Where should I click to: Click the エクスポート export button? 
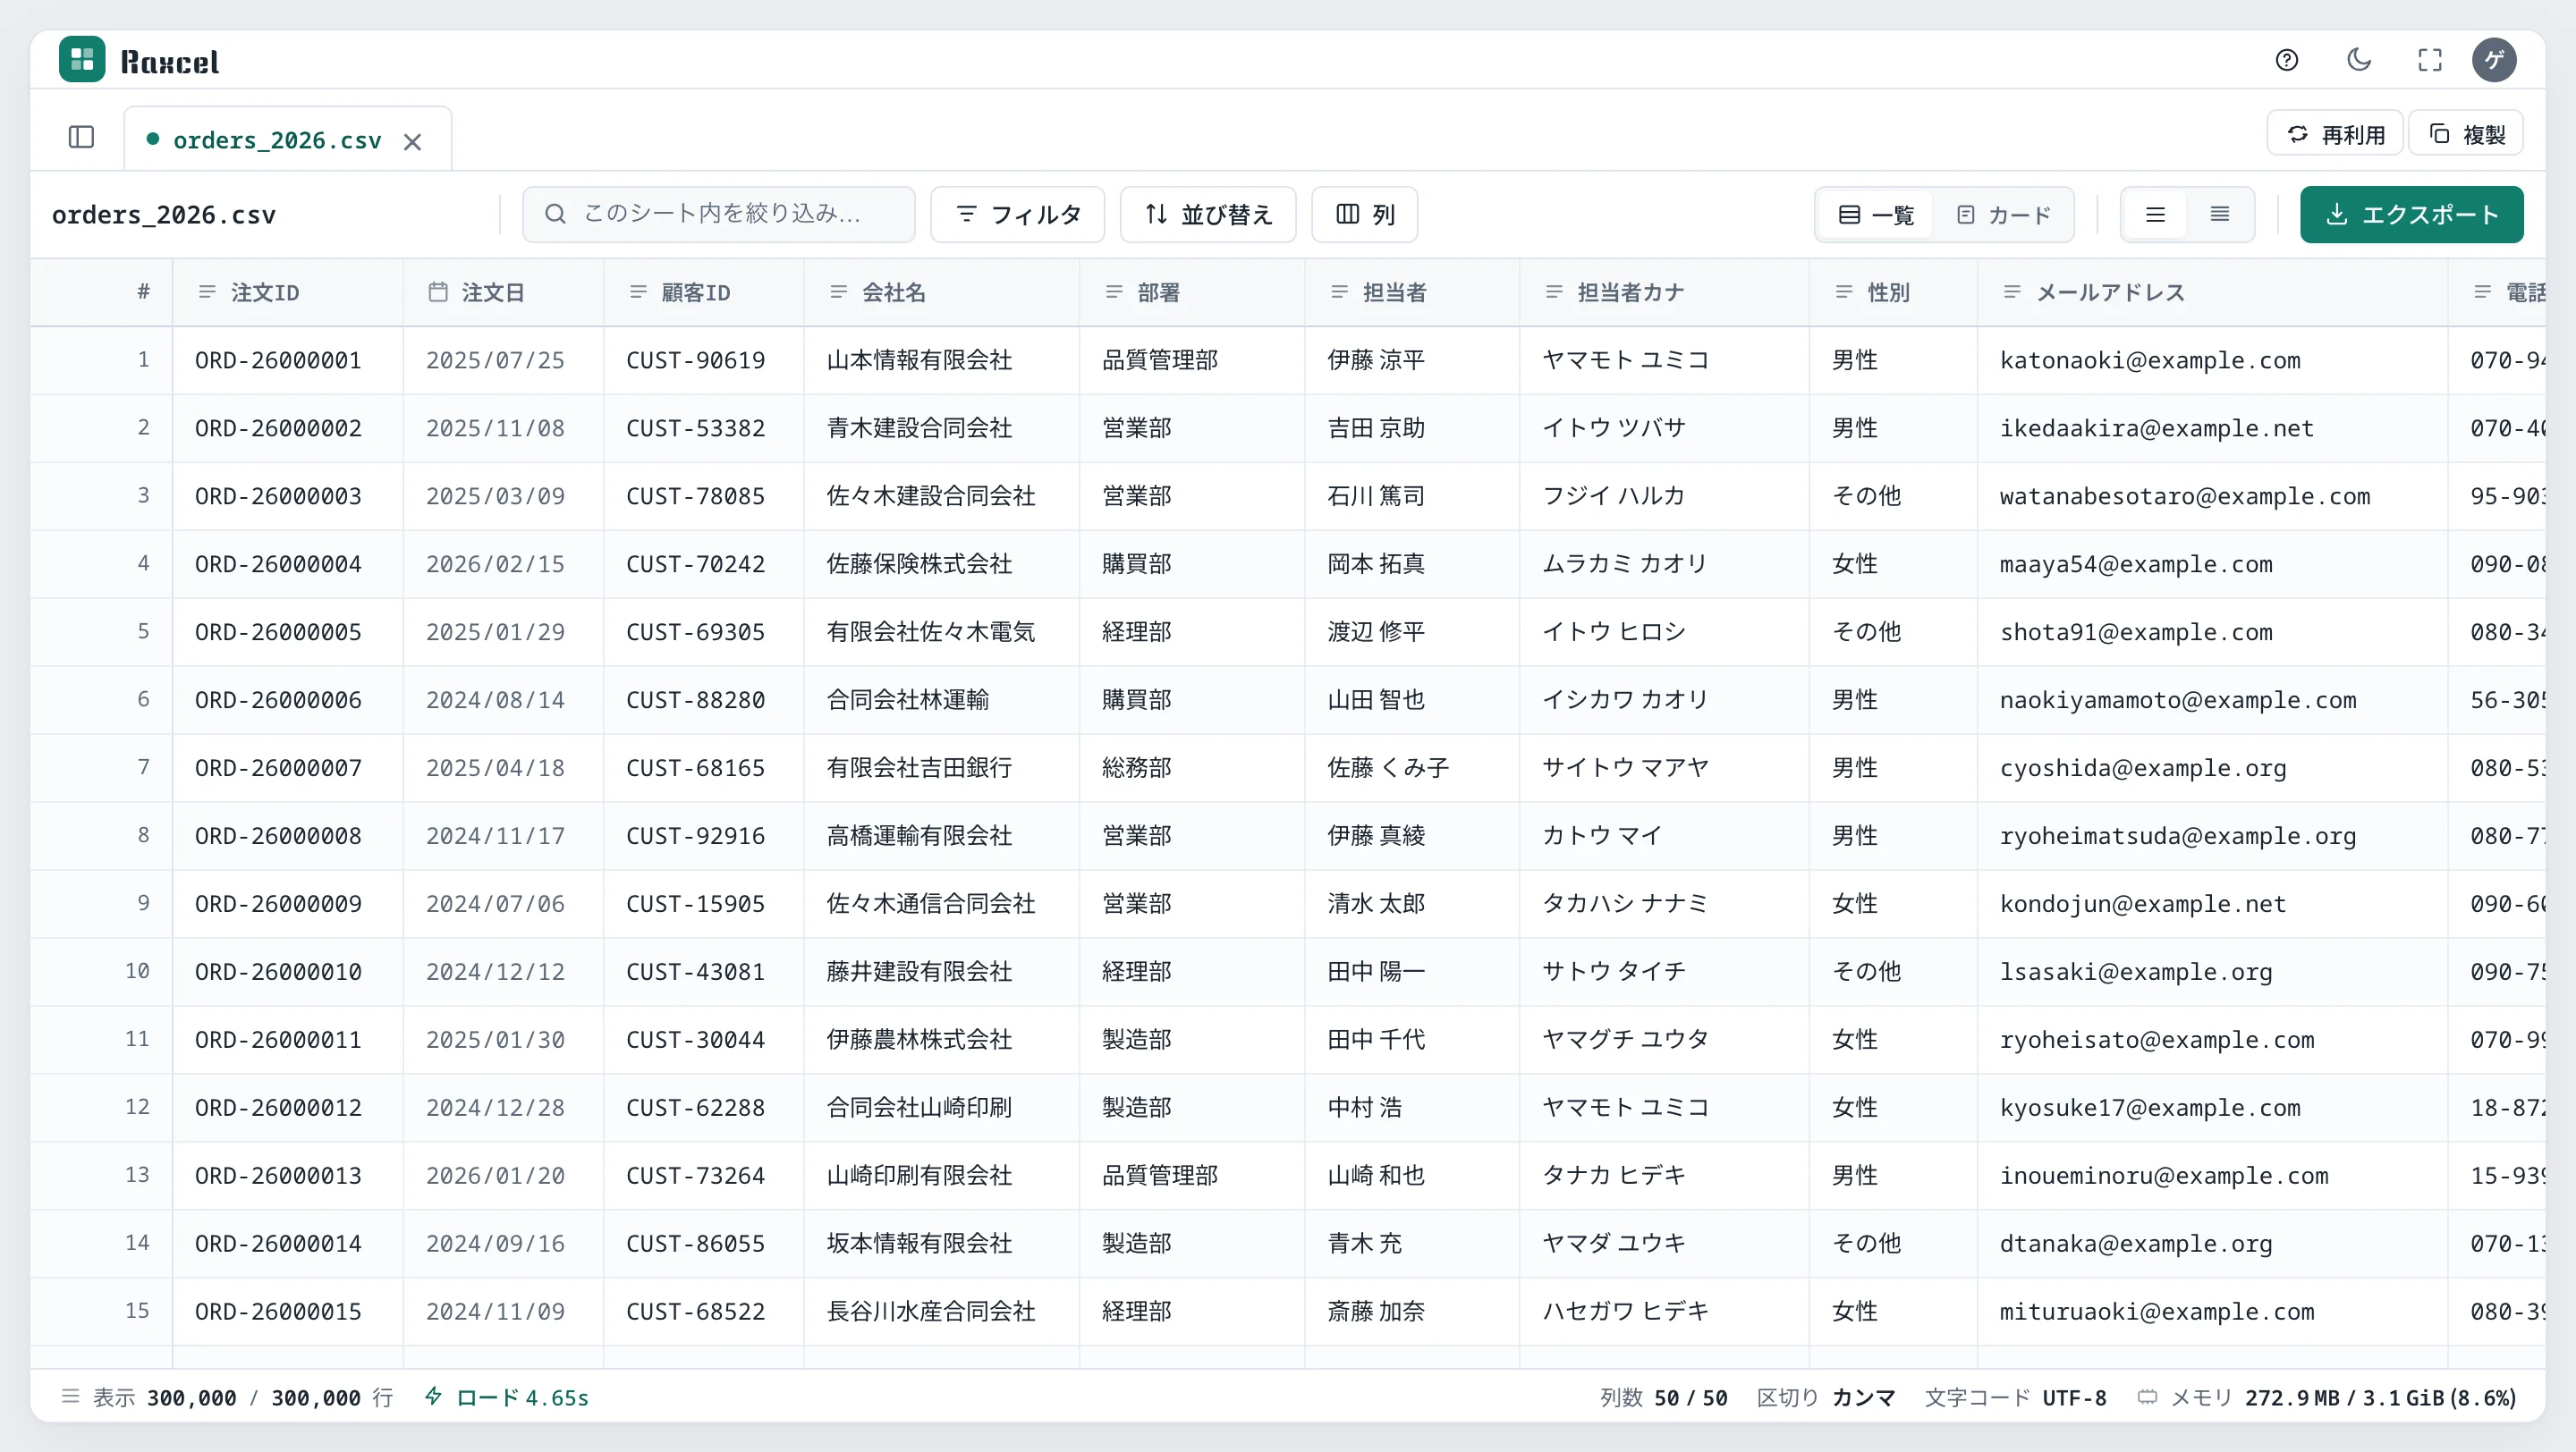click(2412, 214)
